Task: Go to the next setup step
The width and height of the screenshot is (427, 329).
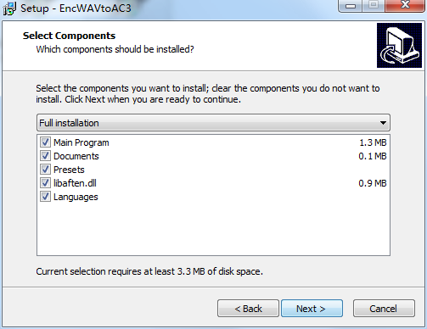Action: click(312, 309)
